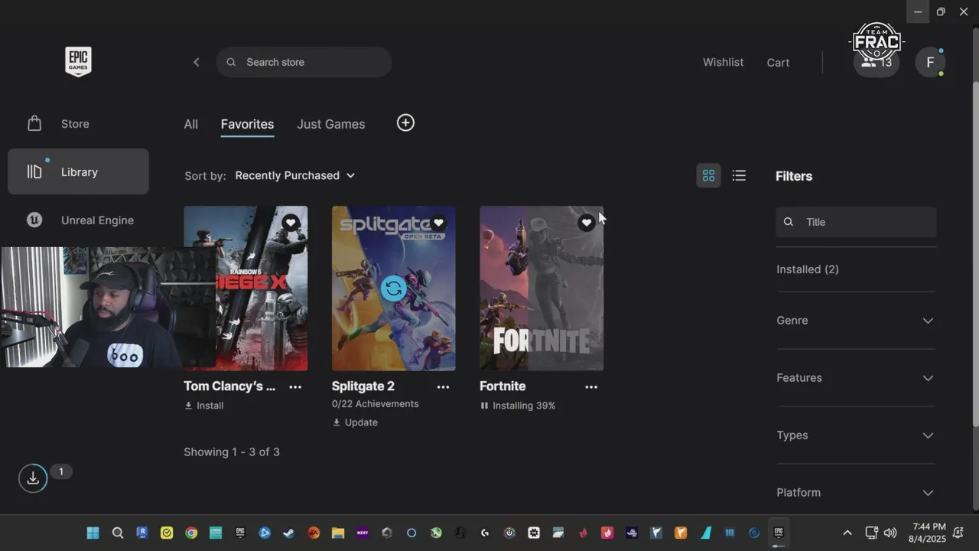979x551 pixels.
Task: Open the more options menu for Splitgate 2
Action: pyautogui.click(x=443, y=386)
